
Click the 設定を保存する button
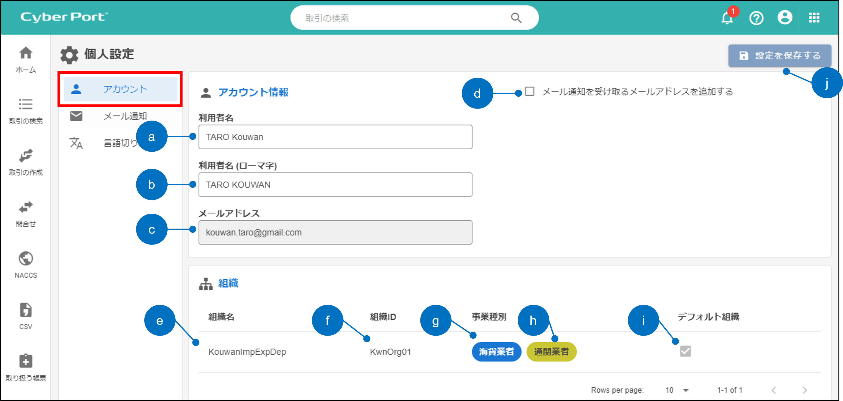(780, 56)
